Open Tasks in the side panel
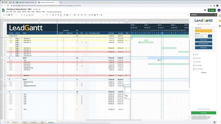This screenshot has height=124, width=221. tap(220, 26)
